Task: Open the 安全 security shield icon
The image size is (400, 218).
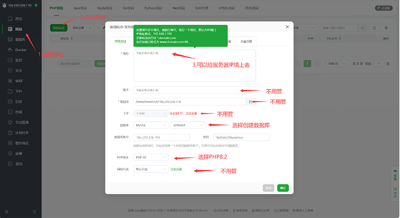Action: (10, 71)
